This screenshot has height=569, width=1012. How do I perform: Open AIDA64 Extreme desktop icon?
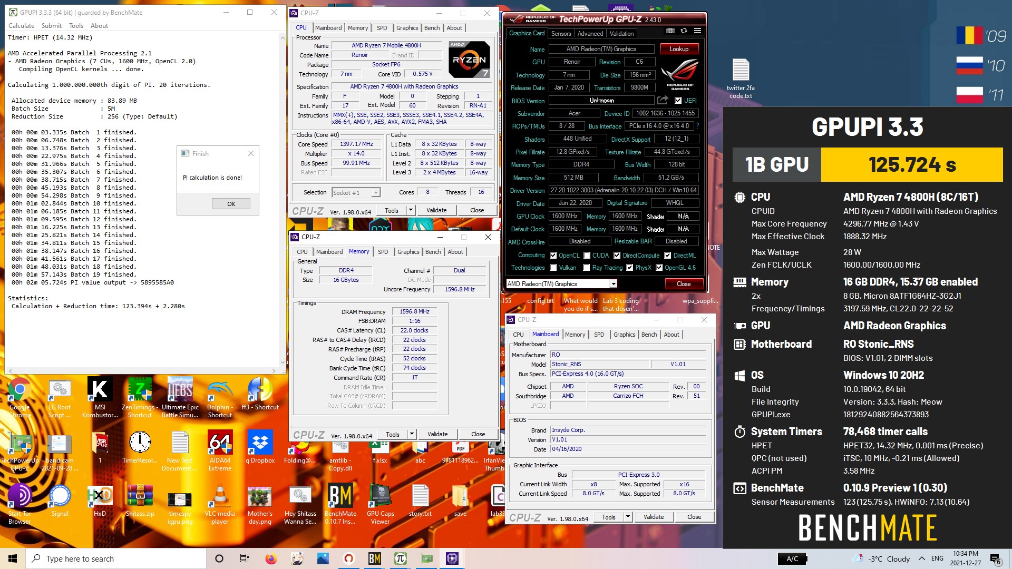click(x=220, y=451)
